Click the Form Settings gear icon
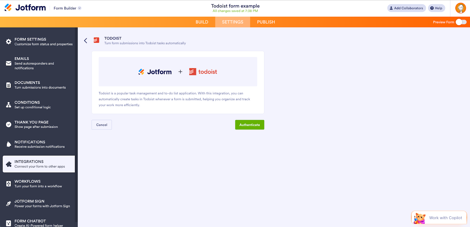This screenshot has height=227, width=470. pos(9,42)
